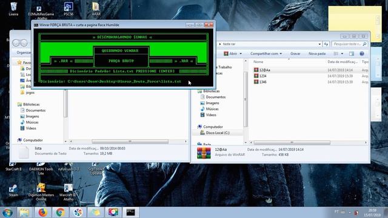The image size is (388, 218).
Task: Open the Steam desktop icon
Action: 13,190
